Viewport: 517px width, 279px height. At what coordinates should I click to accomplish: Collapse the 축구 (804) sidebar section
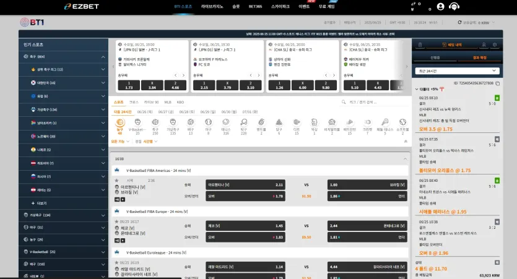pos(103,57)
